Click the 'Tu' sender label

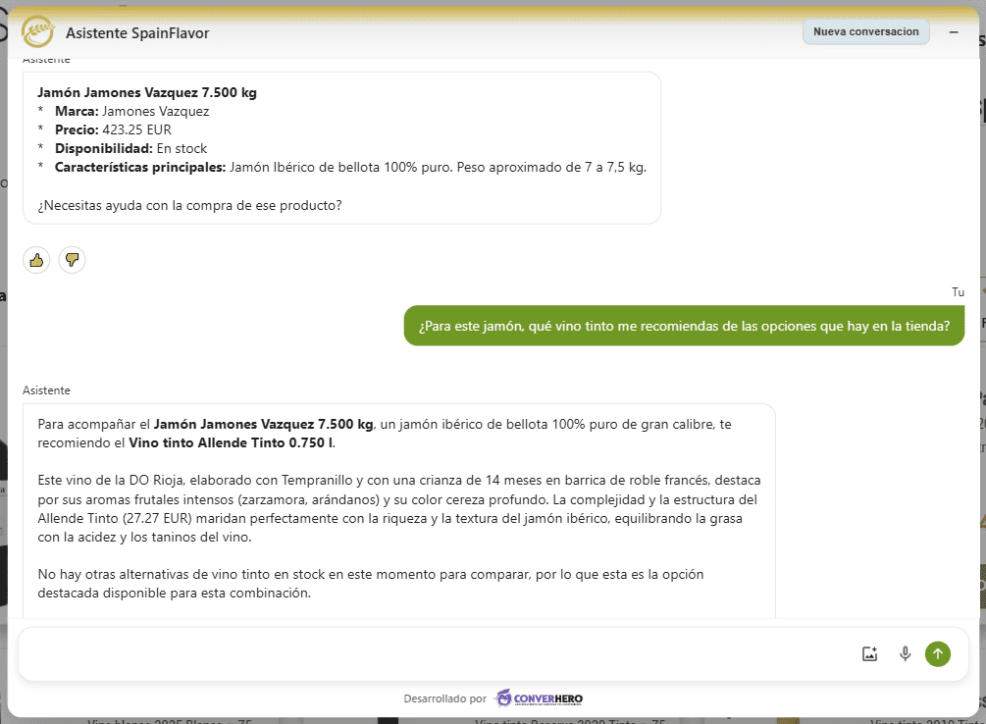click(958, 292)
